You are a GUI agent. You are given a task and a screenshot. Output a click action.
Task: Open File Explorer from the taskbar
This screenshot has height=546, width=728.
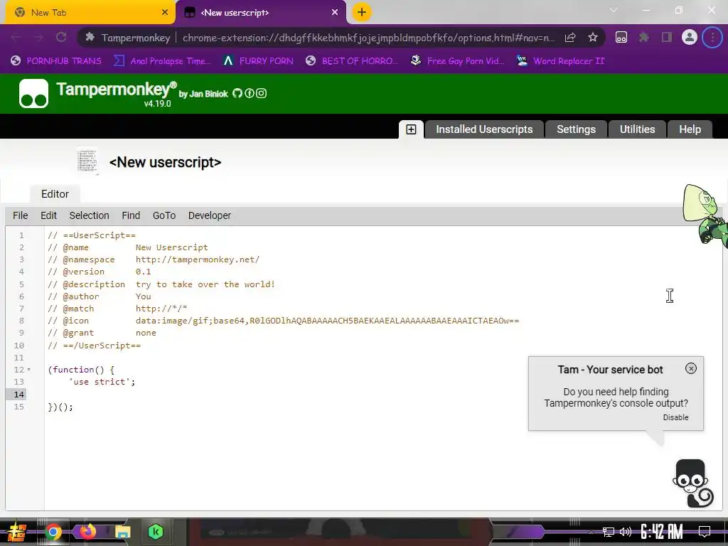coord(122,532)
